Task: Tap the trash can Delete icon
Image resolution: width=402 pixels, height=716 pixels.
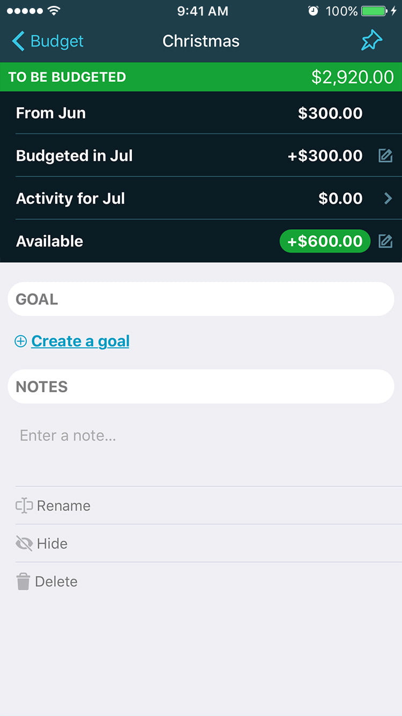Action: [23, 581]
